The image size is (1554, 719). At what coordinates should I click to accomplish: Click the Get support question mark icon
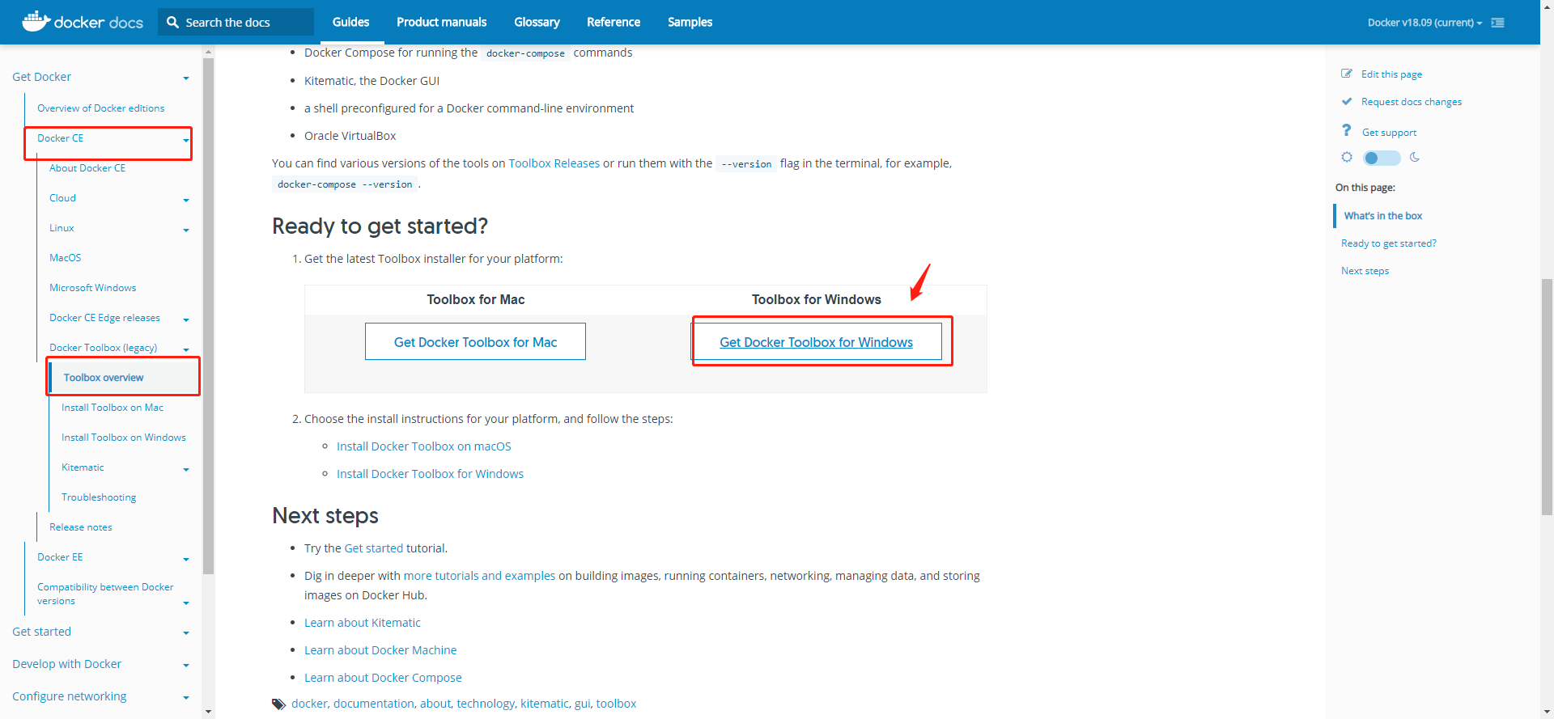click(1347, 131)
